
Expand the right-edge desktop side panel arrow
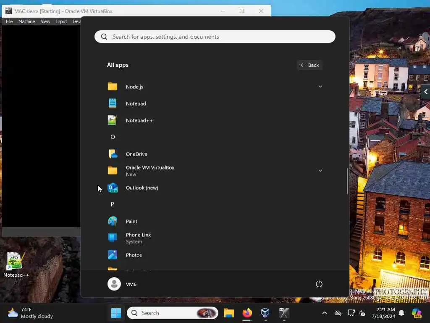tap(426, 92)
